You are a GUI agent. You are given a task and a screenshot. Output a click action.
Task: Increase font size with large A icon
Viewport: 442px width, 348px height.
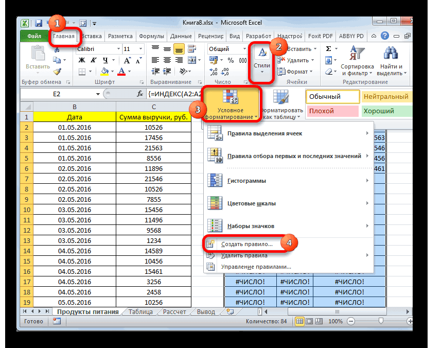[x=127, y=60]
